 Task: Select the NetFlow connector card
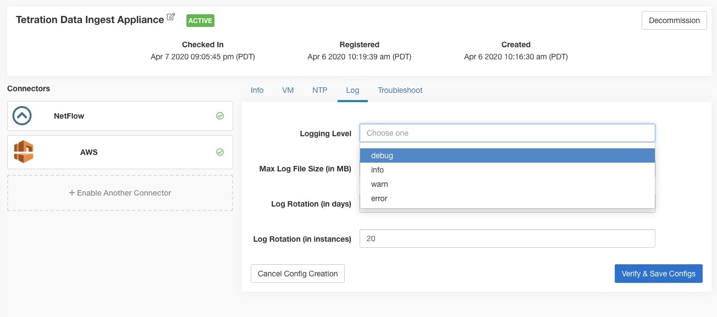click(x=120, y=116)
